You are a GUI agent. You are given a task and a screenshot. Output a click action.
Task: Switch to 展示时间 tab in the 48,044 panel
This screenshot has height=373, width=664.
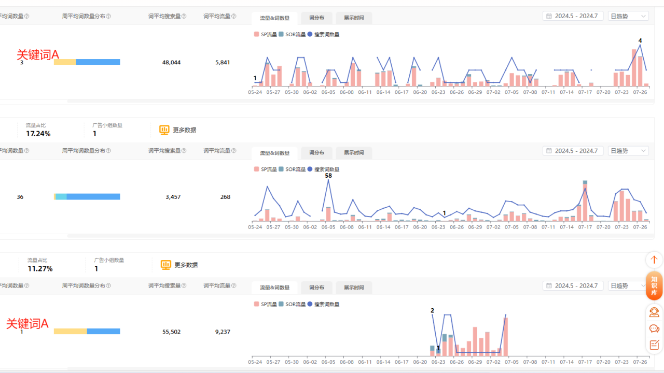[x=354, y=18]
